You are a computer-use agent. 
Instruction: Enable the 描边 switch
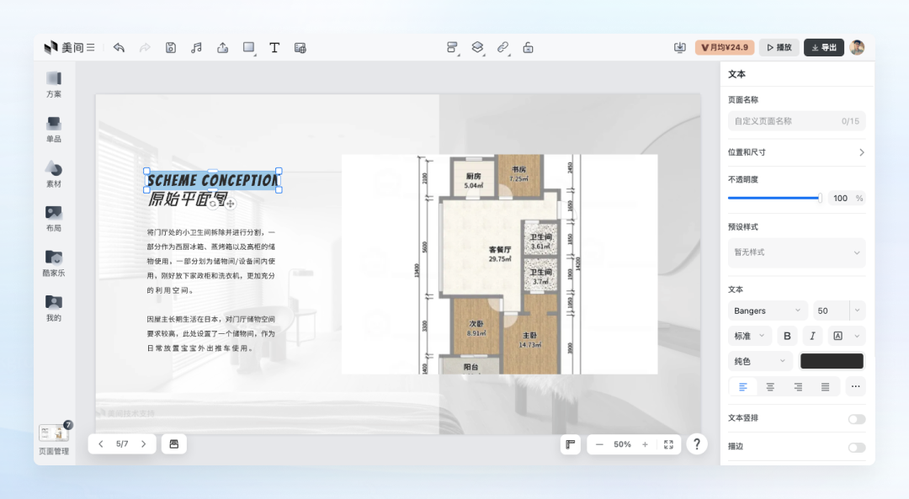[x=856, y=448]
